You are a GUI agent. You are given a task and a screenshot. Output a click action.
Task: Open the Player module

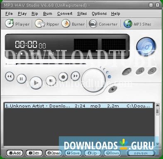coord(17,24)
